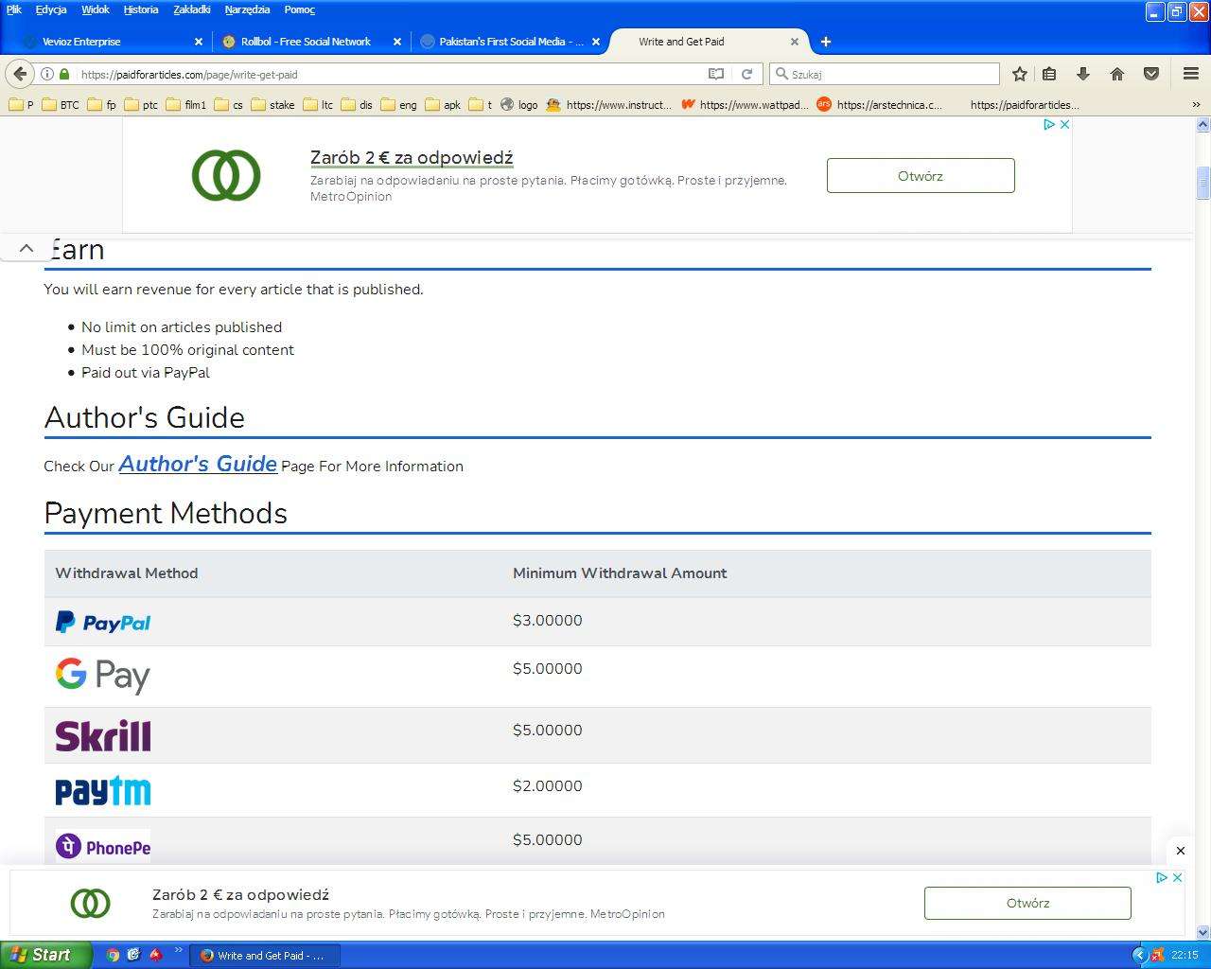The image size is (1211, 969).
Task: Click the vertical scrollbar down arrow
Action: (1203, 932)
